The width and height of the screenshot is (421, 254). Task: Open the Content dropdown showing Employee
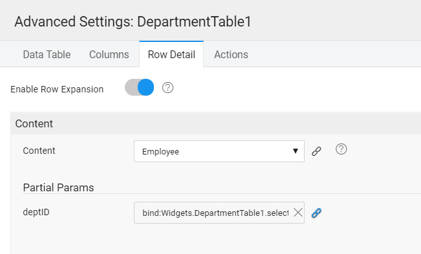219,151
